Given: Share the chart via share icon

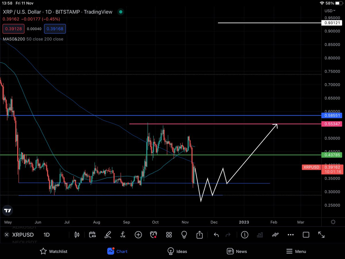Looking at the screenshot, I should pyautogui.click(x=200, y=235).
